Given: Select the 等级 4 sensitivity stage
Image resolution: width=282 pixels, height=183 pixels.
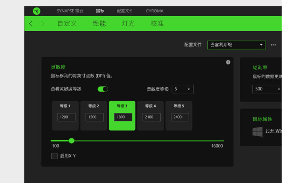Looking at the screenshot, I should coord(150,115).
